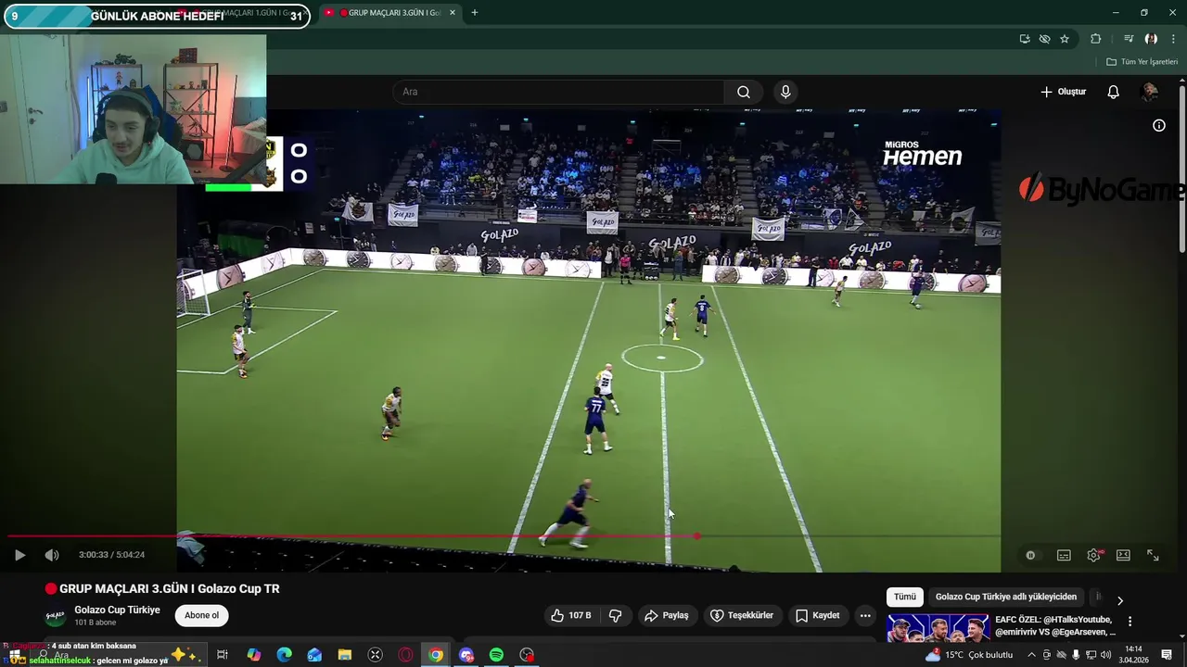Open Opera GX from the taskbar

point(405,655)
